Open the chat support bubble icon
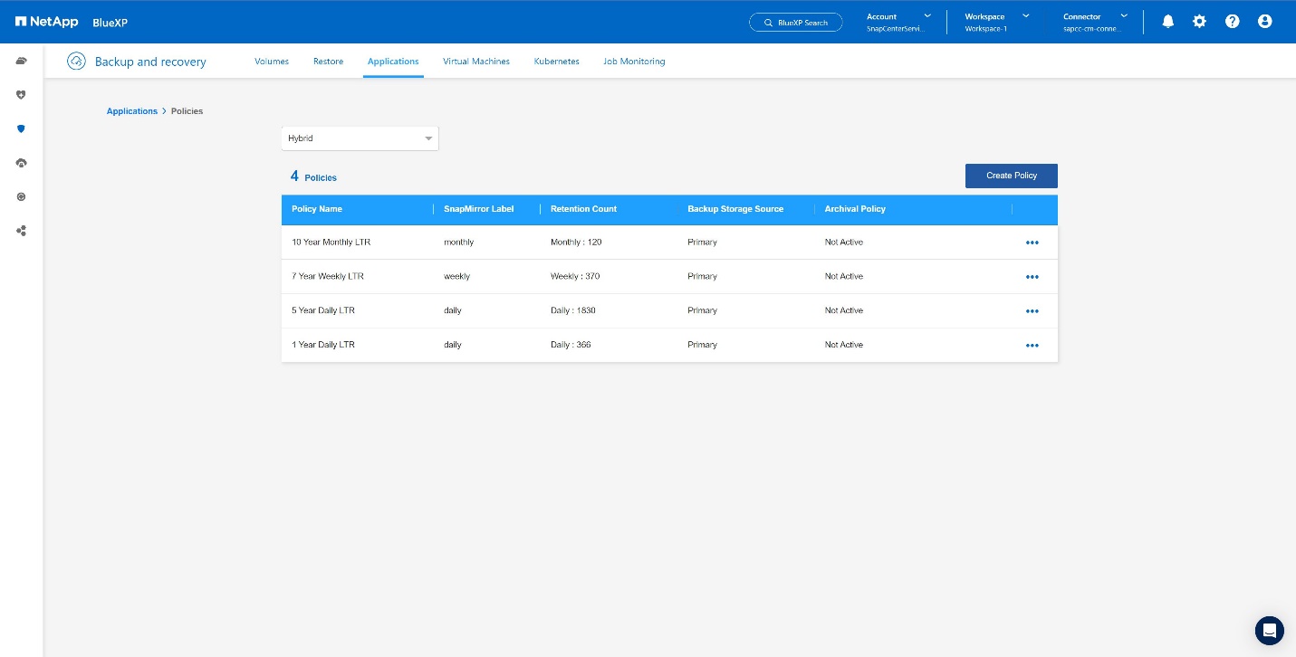 coord(1269,631)
